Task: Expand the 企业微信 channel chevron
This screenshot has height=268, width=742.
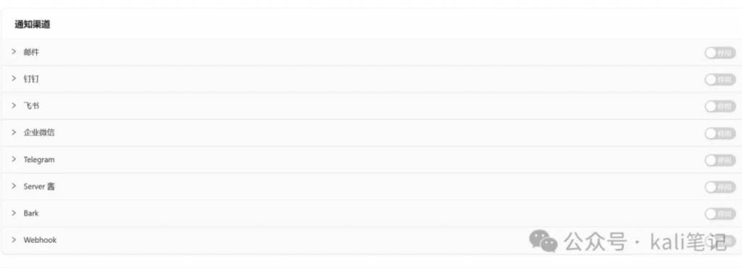Action: click(x=14, y=133)
